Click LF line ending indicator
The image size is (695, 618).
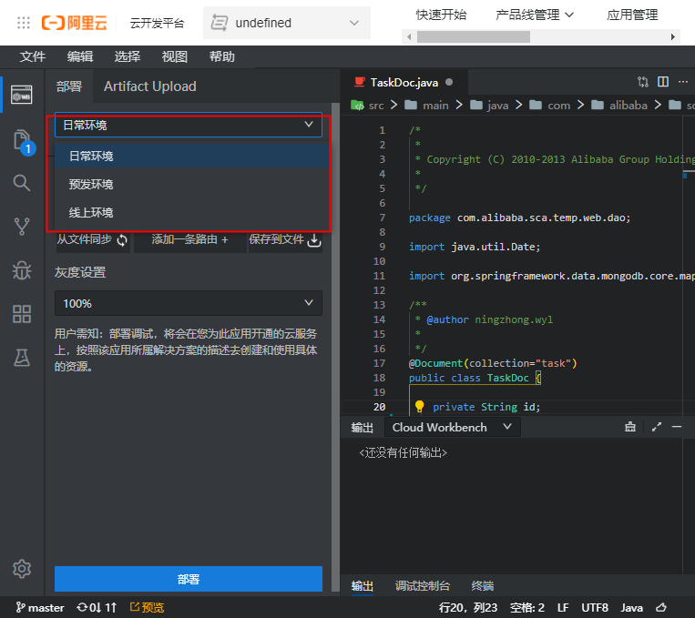(563, 607)
